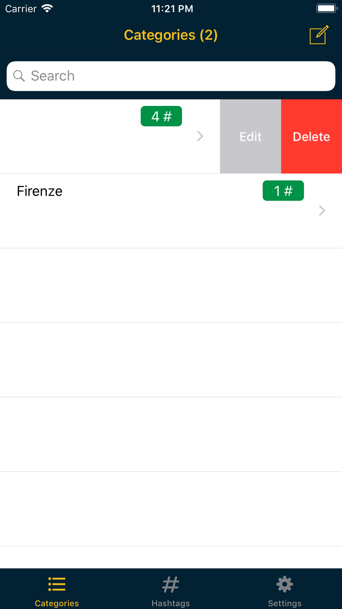Tap the red Delete swipe button
342x609 pixels.
(x=312, y=136)
